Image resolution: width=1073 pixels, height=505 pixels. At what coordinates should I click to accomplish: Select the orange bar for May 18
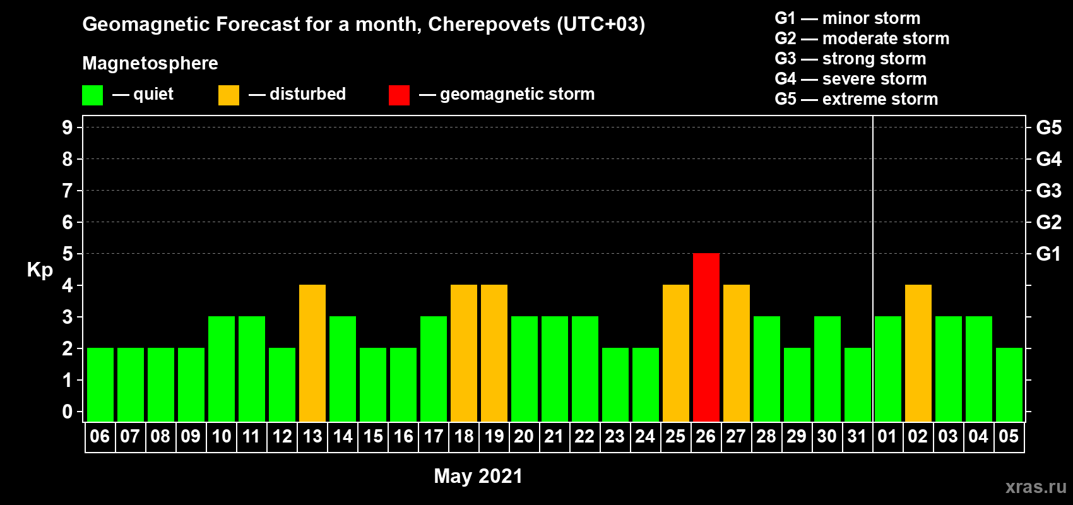[x=464, y=353]
